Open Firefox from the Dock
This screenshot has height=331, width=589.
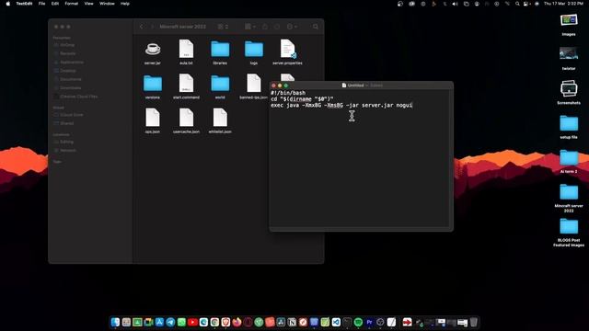(237, 322)
